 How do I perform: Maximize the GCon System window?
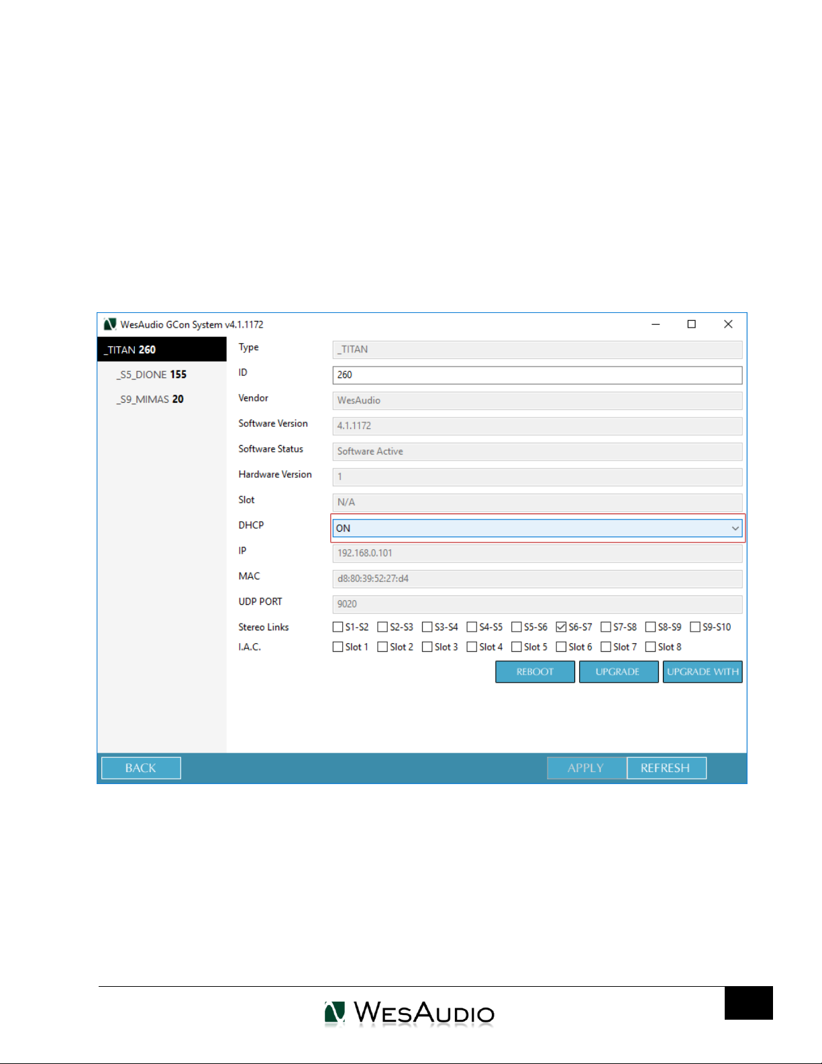tap(692, 324)
